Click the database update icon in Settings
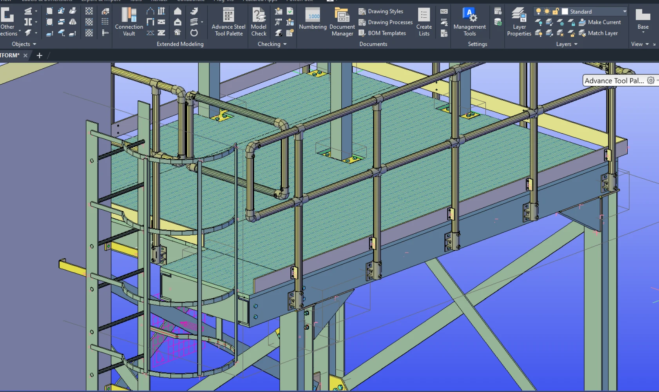659x392 pixels. [x=498, y=22]
